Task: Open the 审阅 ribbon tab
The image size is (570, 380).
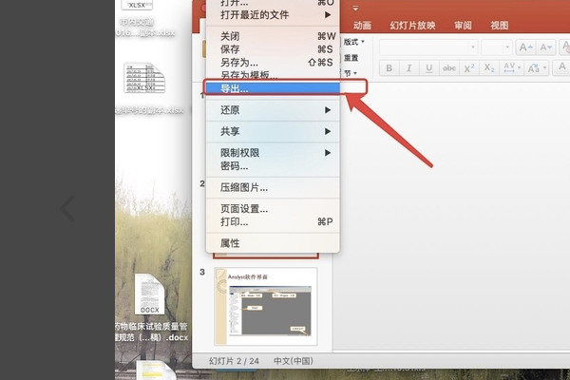Action: [x=463, y=26]
